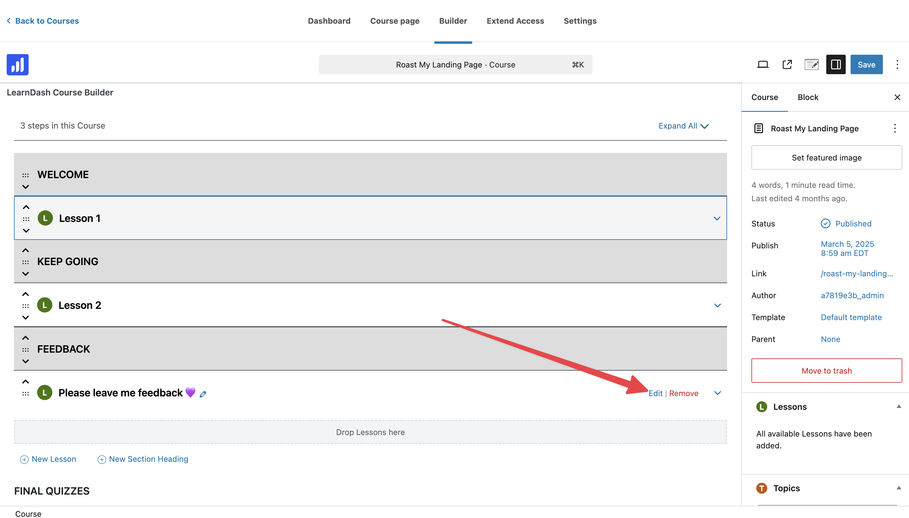Move Please leave me feedback lesson up
Image resolution: width=909 pixels, height=518 pixels.
pos(26,382)
